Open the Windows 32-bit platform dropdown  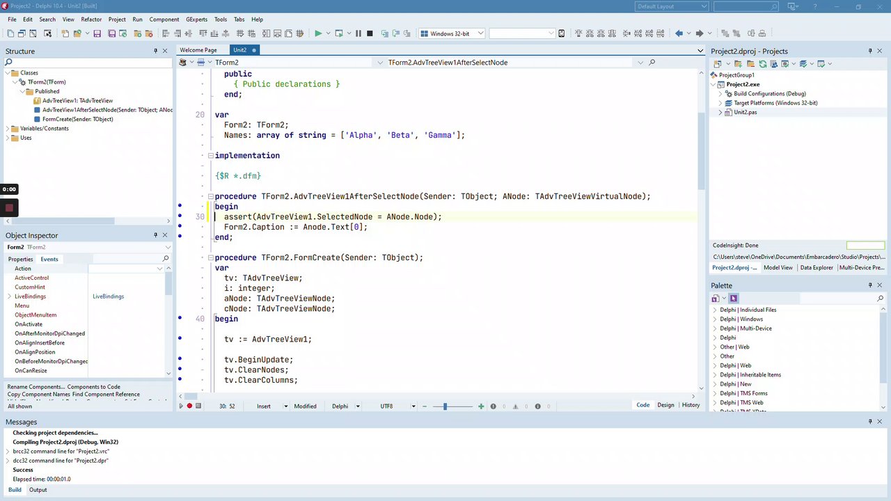[480, 33]
